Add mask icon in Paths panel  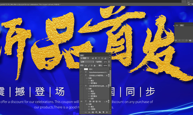pos(190,41)
